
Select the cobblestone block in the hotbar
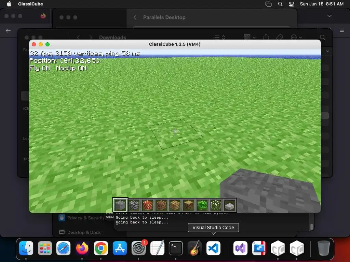click(134, 205)
